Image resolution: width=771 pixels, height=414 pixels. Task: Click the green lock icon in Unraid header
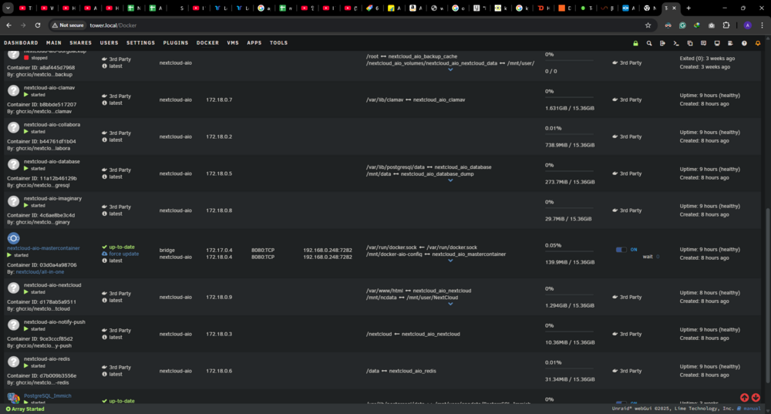pos(635,43)
